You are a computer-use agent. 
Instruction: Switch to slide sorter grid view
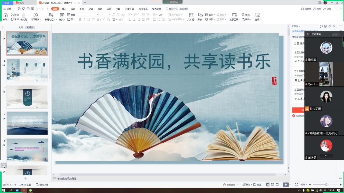coord(273,185)
